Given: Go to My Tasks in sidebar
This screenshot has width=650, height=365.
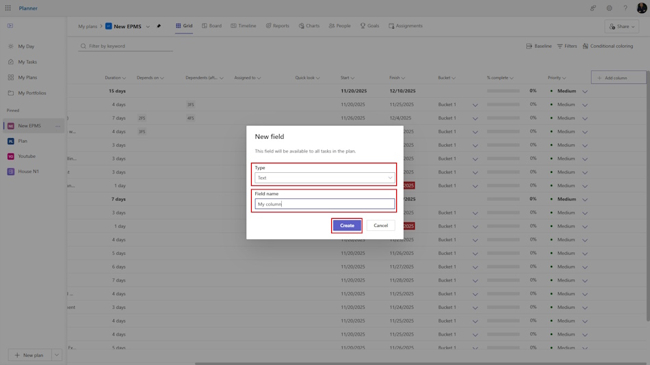Looking at the screenshot, I should pos(27,62).
